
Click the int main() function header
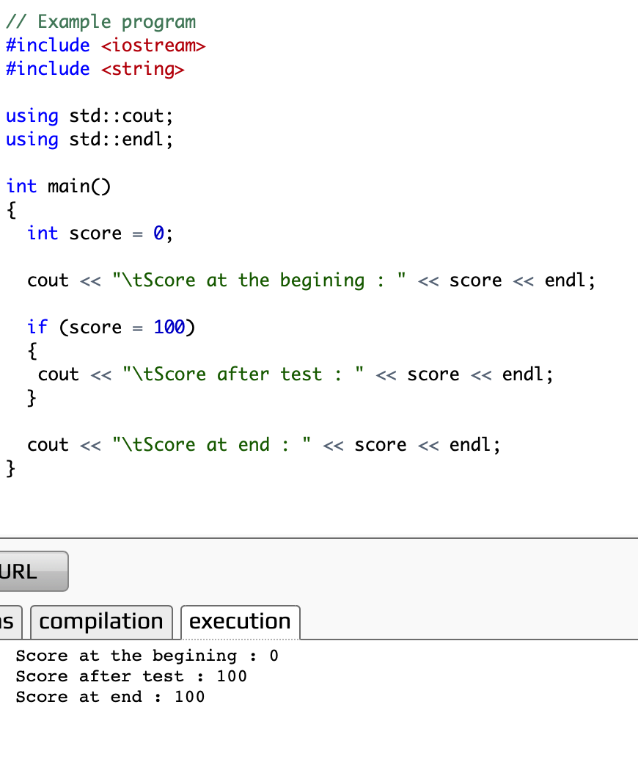click(x=59, y=186)
